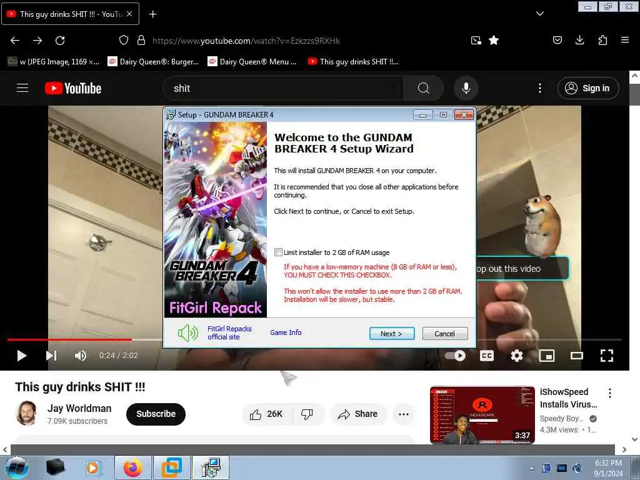Skip to next video

tap(51, 356)
